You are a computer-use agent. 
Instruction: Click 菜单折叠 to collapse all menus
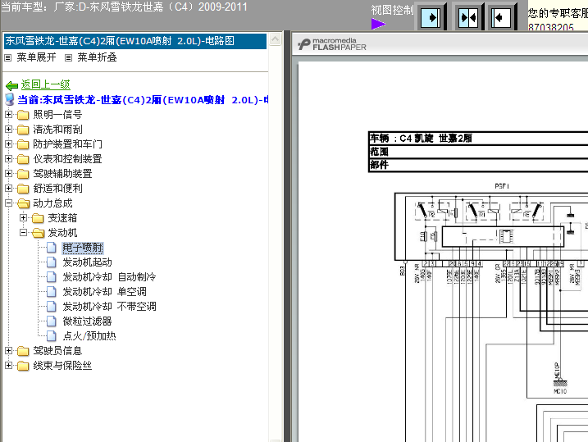(x=97, y=57)
